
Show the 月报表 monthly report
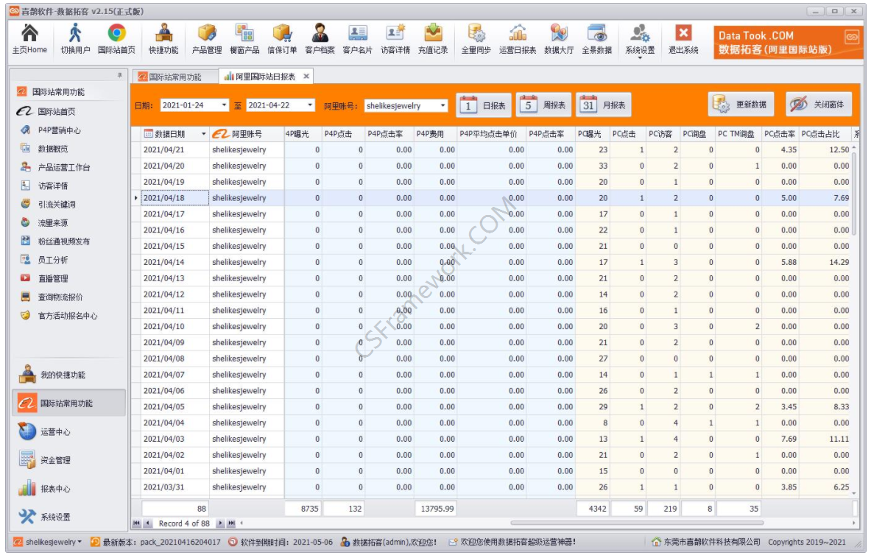[x=604, y=105]
